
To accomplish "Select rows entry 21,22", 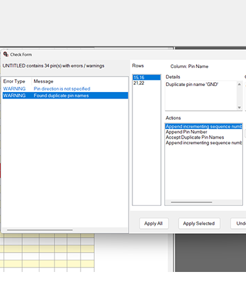I will [147, 83].
